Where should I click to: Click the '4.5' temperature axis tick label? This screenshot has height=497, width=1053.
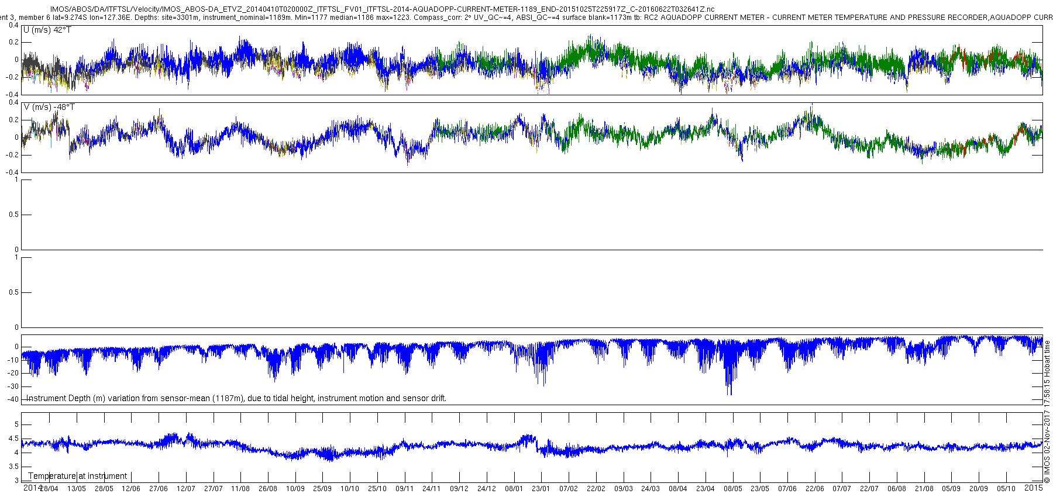coord(13,439)
